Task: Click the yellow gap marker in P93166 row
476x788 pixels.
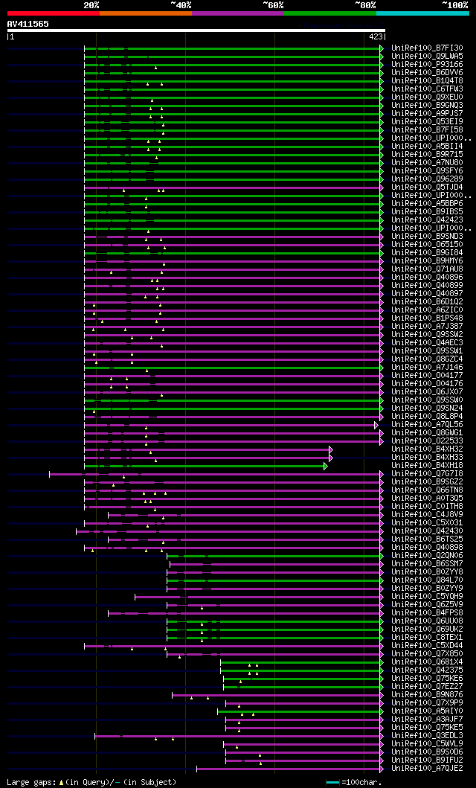Action: 155,68
